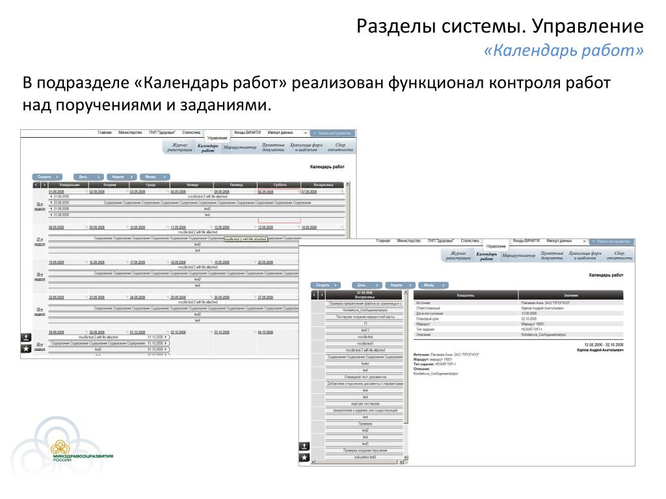
Task: Switch to 'Месяц' view in week calendar screenshot
Action: pyautogui.click(x=155, y=177)
